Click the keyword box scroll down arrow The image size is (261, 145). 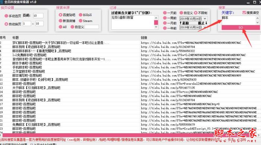[x=258, y=23]
